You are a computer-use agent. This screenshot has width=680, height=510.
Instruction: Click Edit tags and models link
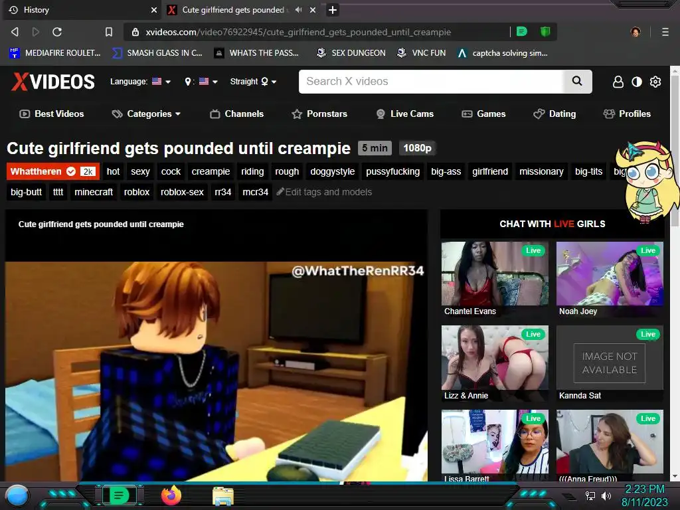click(324, 192)
